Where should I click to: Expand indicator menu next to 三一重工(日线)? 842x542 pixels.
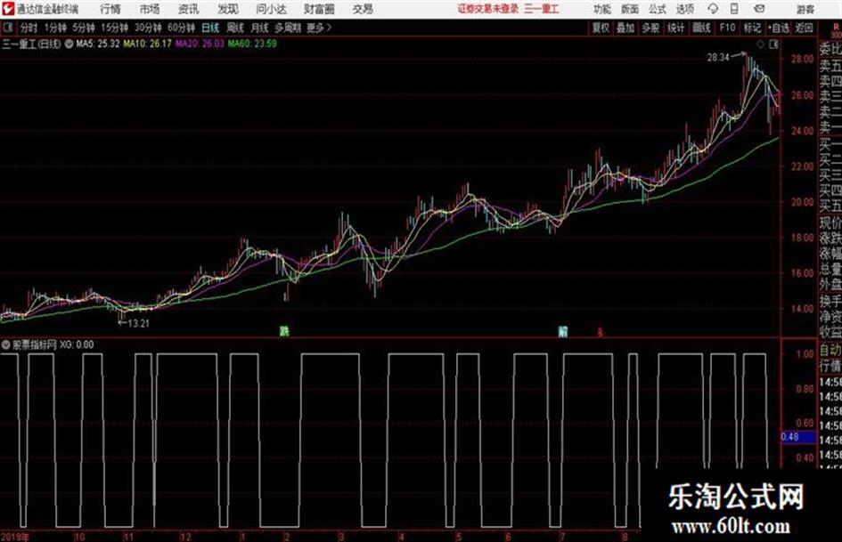pos(69,44)
